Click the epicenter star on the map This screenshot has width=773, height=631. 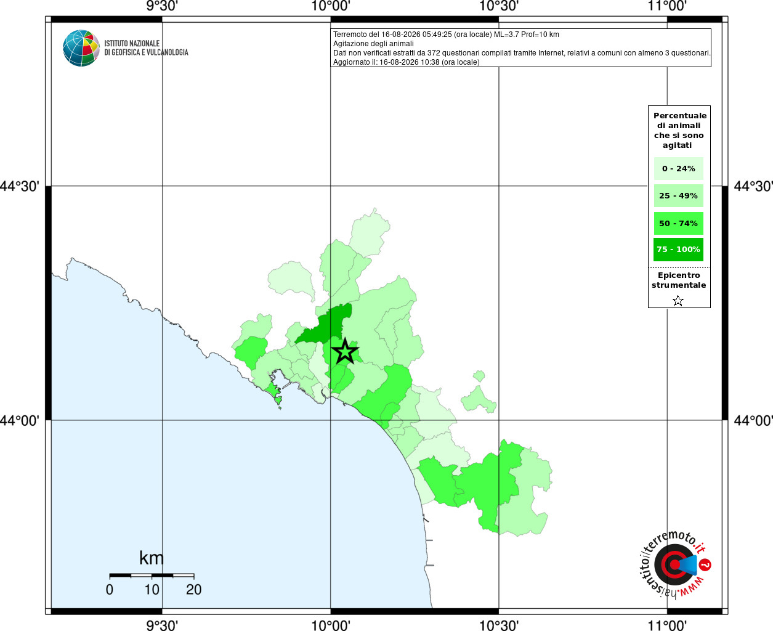[x=345, y=351]
